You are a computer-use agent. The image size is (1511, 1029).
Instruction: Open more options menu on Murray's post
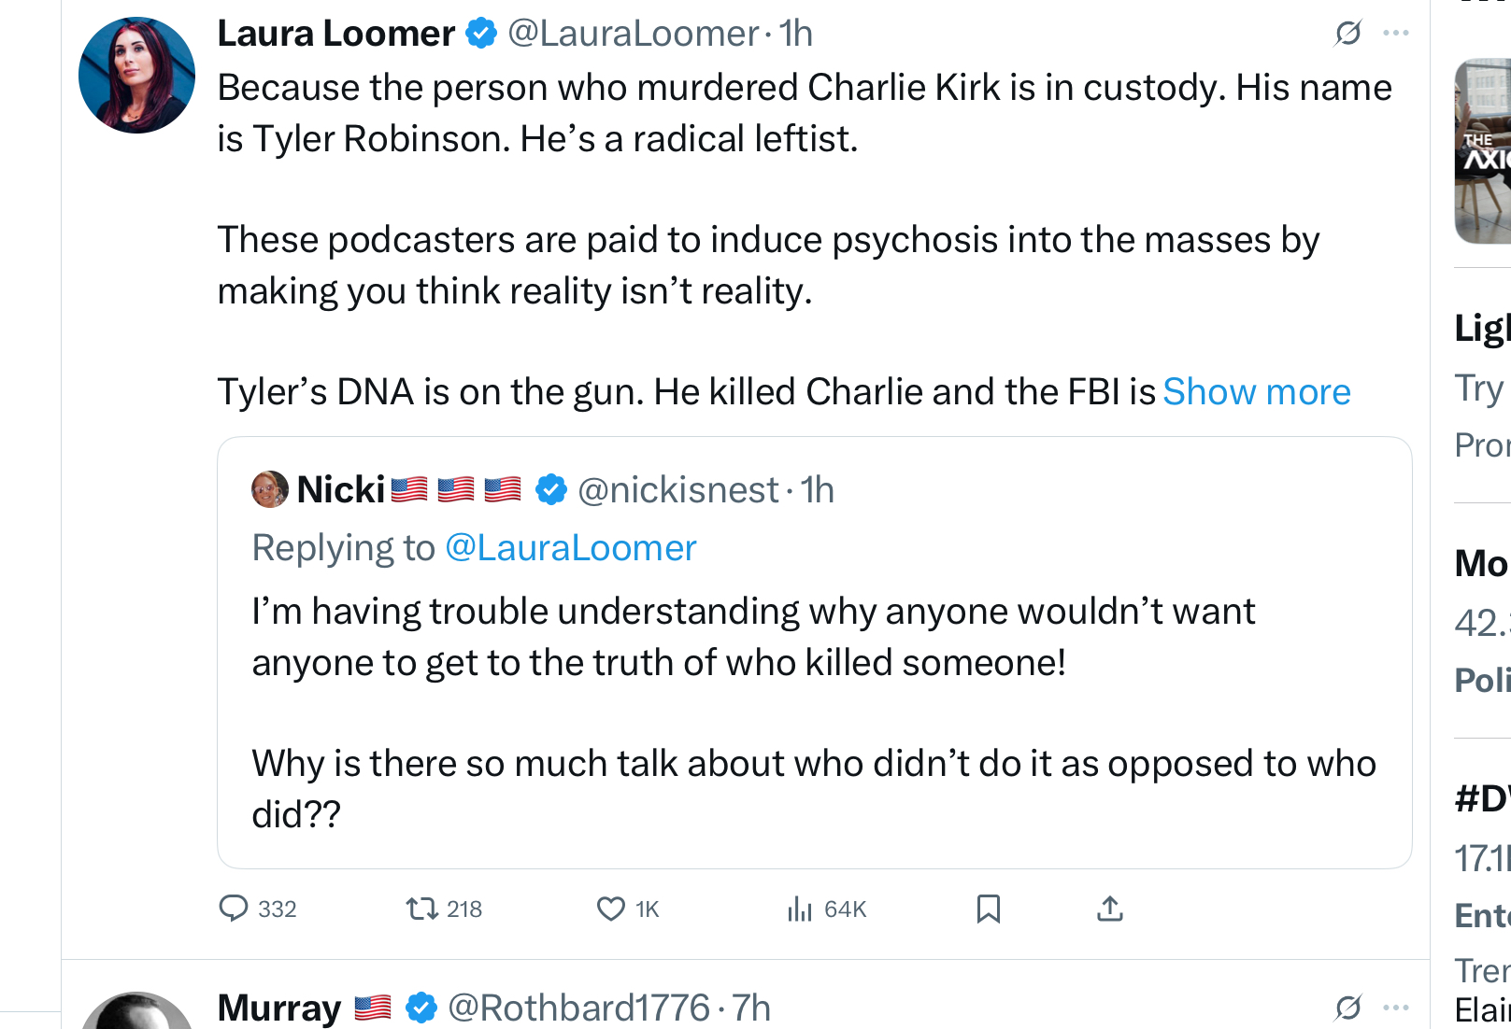click(1396, 1008)
